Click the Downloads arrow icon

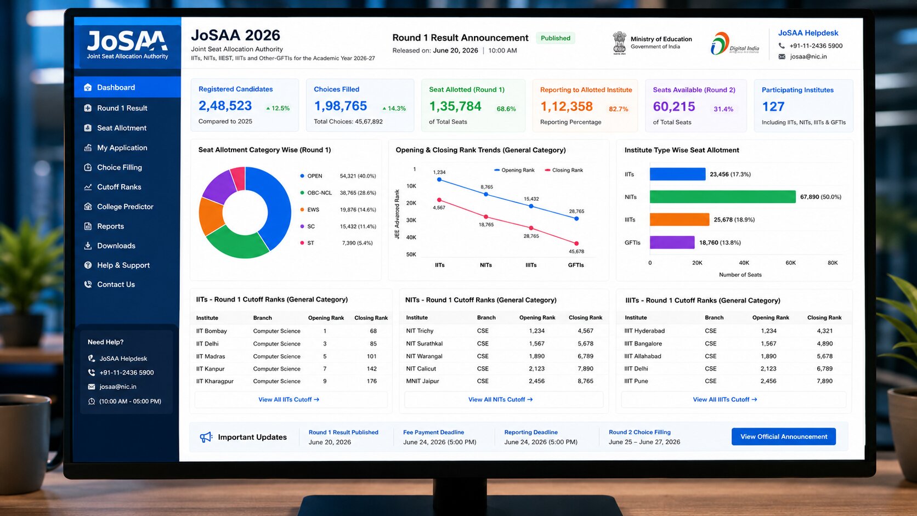coord(88,246)
